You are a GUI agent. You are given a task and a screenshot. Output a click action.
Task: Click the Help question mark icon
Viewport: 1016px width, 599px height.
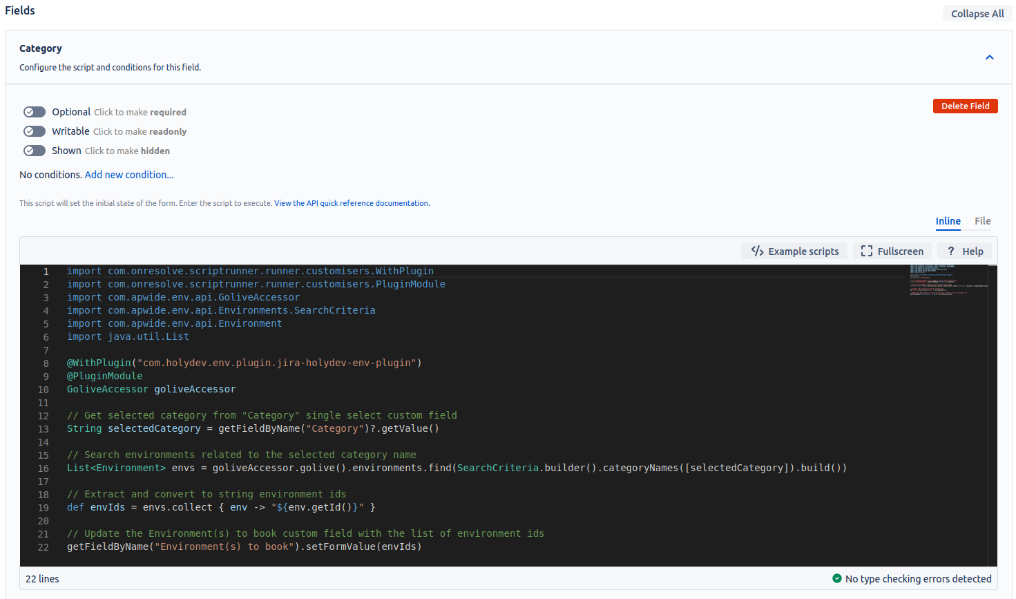click(951, 251)
